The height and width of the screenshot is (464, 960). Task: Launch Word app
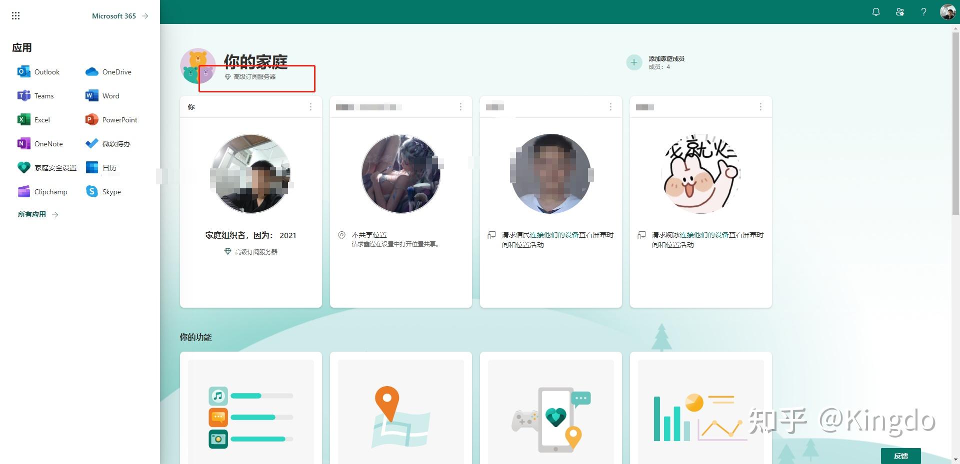[102, 96]
